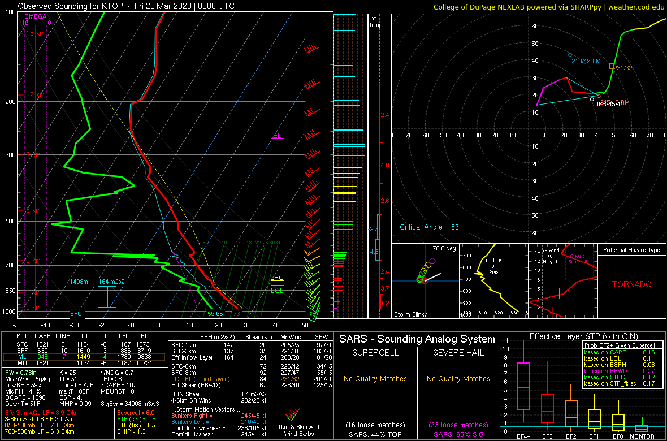Click the Prob EF2+ Given Supercell heading
This screenshot has height=441, width=667.
click(x=621, y=345)
